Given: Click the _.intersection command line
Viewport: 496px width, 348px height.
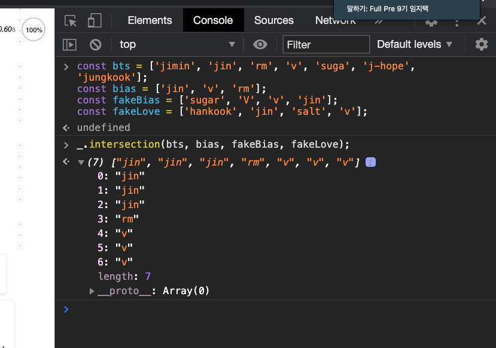Looking at the screenshot, I should pos(213,145).
